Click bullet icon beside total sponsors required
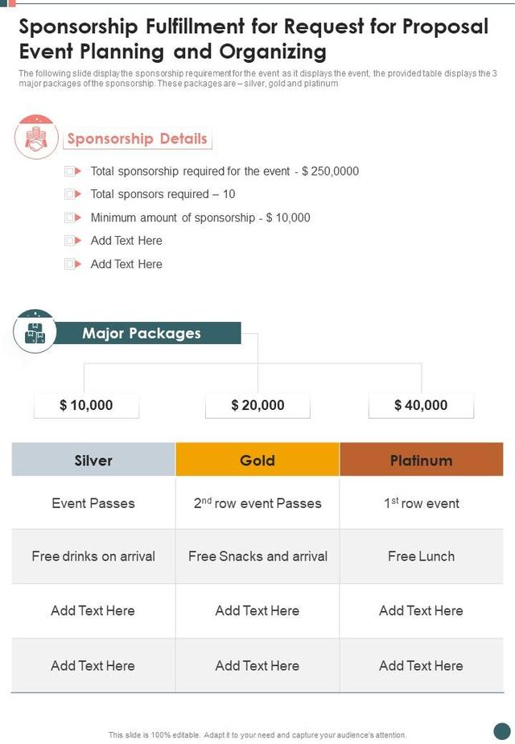Image resolution: width=515 pixels, height=744 pixels. [73, 194]
